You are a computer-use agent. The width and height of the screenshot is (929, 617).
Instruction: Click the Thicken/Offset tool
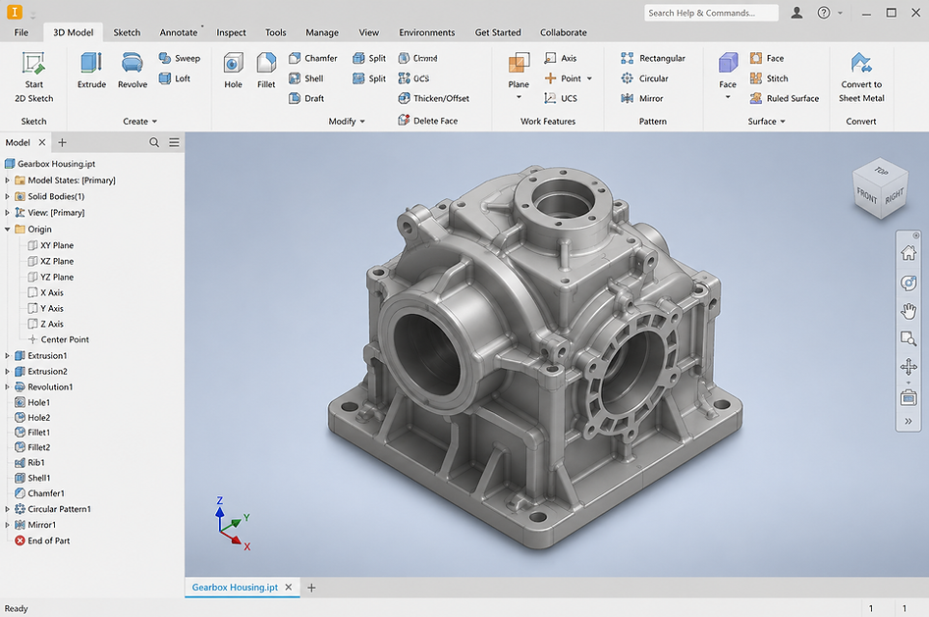click(434, 98)
